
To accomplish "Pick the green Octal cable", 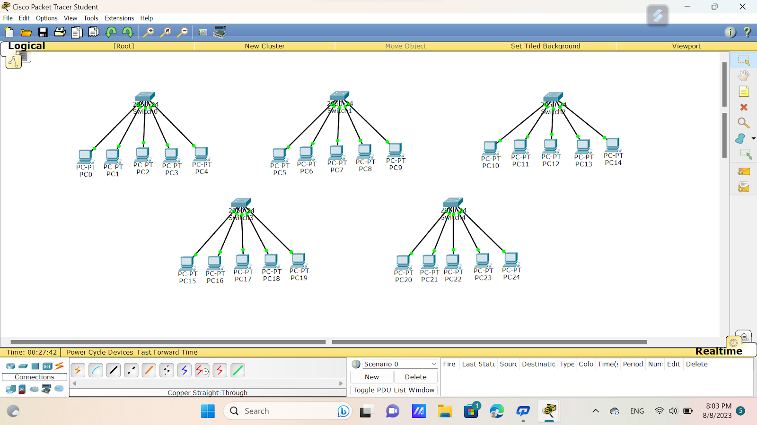I will [238, 371].
